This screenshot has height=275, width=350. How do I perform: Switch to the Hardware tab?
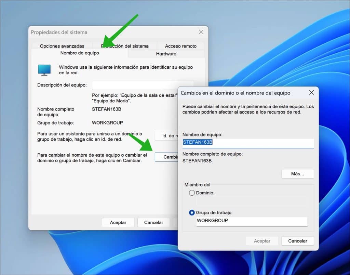[x=166, y=54]
